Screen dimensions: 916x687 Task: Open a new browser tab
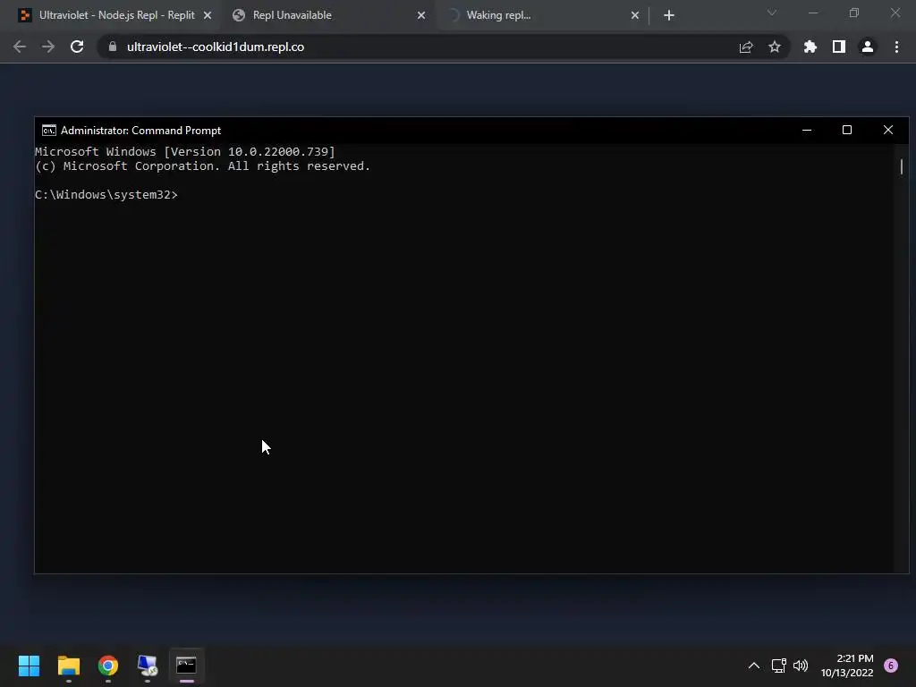(669, 15)
